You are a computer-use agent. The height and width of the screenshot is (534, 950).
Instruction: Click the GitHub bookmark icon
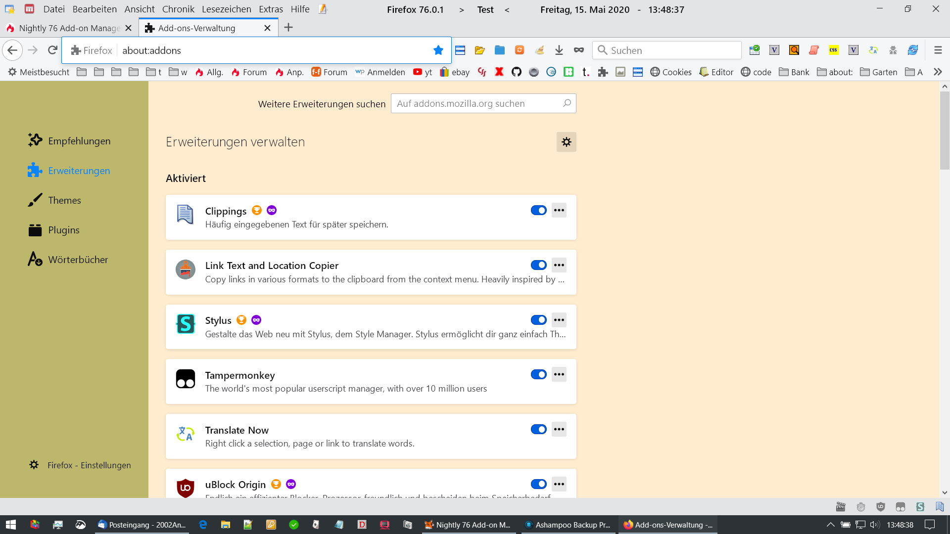point(516,72)
